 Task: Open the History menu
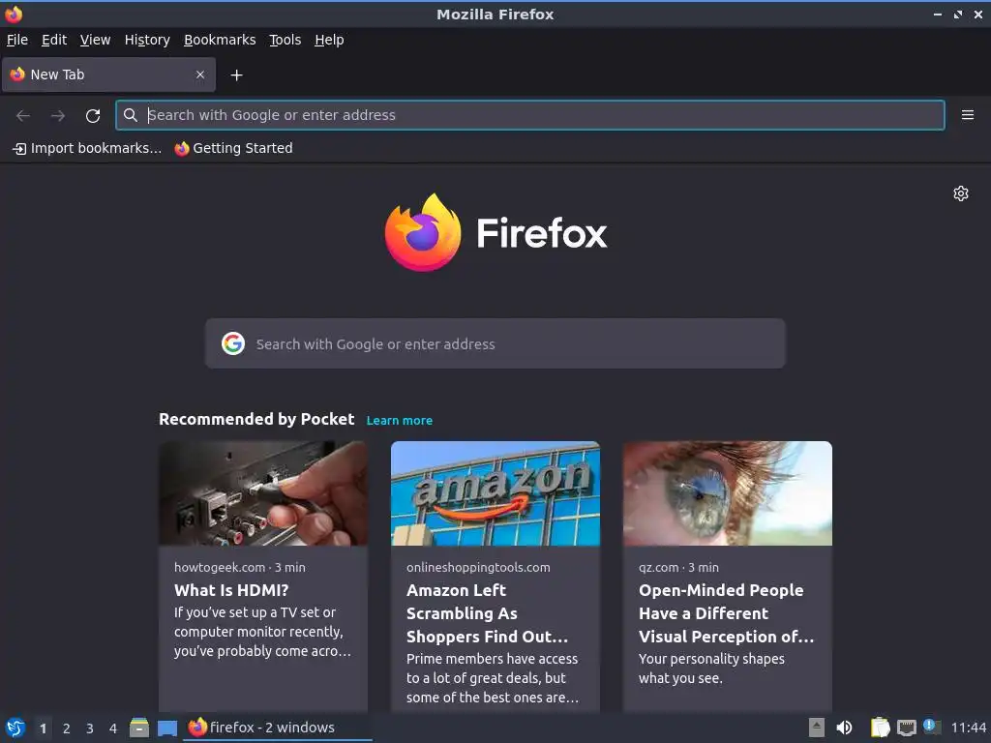(x=147, y=40)
